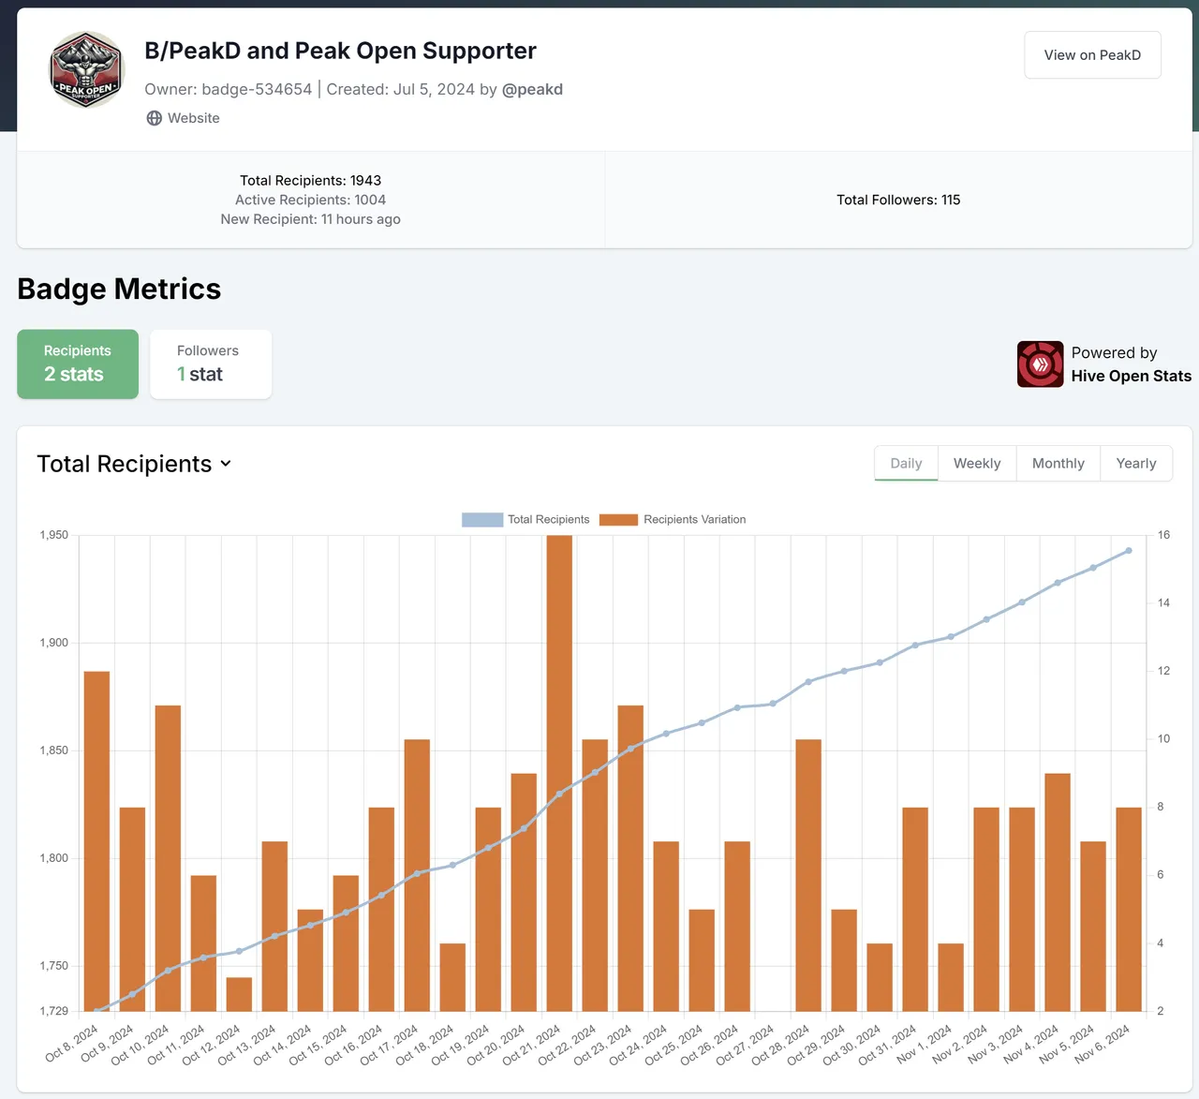Click the Badge Metrics heading
This screenshot has height=1099, width=1199.
point(119,289)
